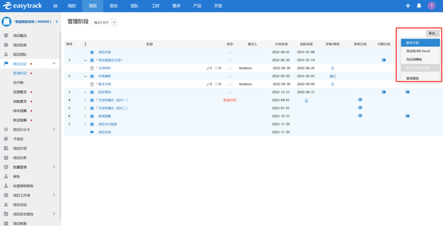Viewport: 443px width, 226px height.
Task: Open the hamburger menu next to easytrack logo
Action: tap(55, 6)
